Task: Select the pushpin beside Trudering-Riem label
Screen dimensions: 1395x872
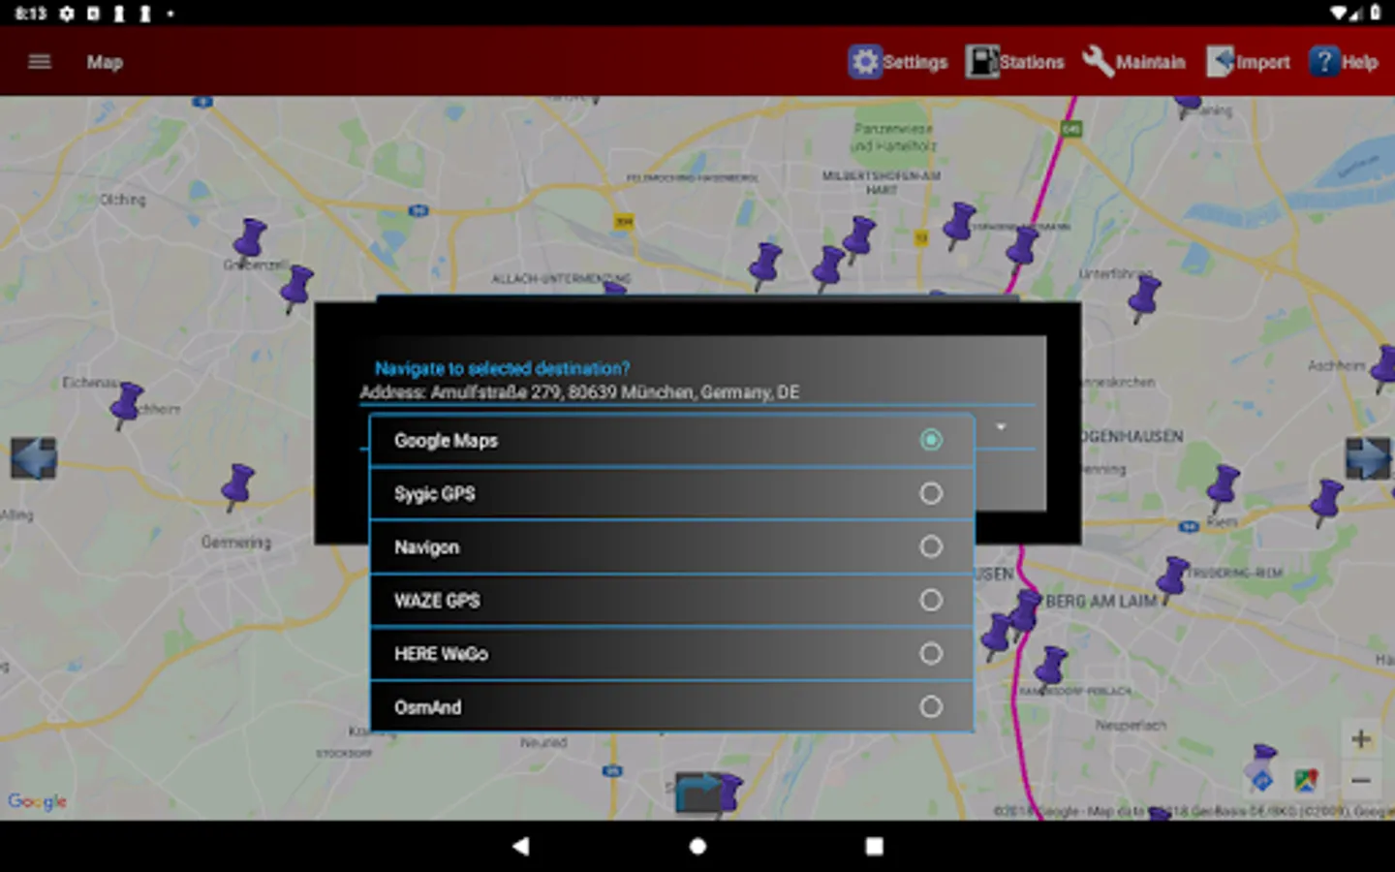Action: click(1172, 578)
